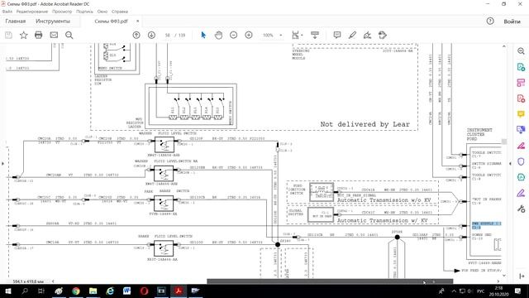Activate the Hand pan tool
529x298 pixels.
click(218, 35)
